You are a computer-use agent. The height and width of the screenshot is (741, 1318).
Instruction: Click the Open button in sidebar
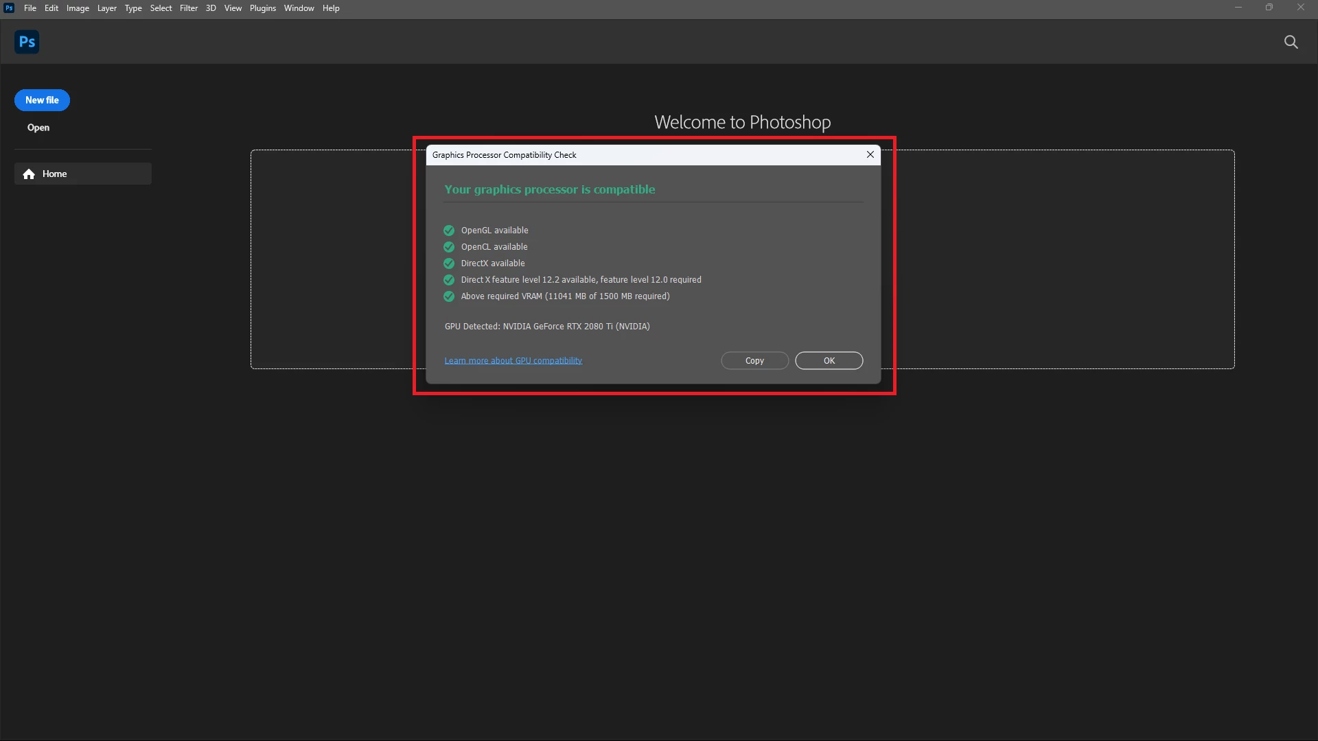pos(38,128)
